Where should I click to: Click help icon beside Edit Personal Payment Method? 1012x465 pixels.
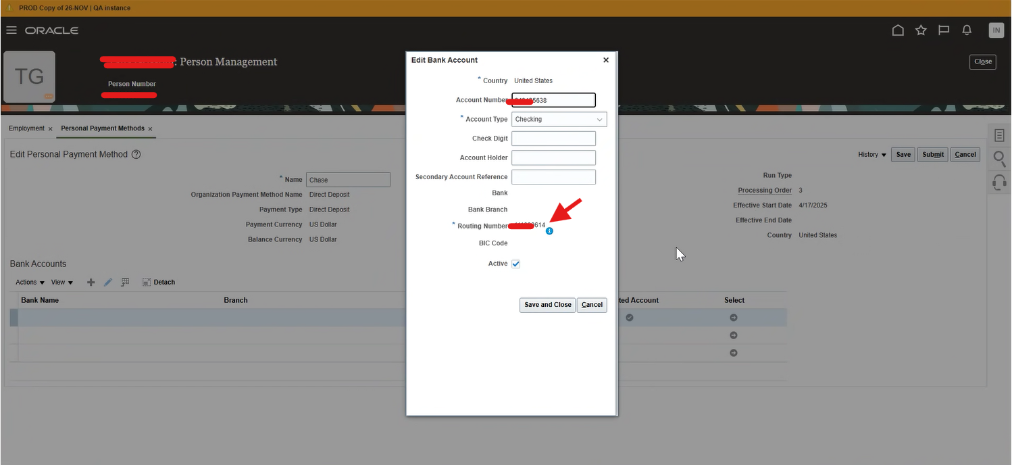coord(136,154)
